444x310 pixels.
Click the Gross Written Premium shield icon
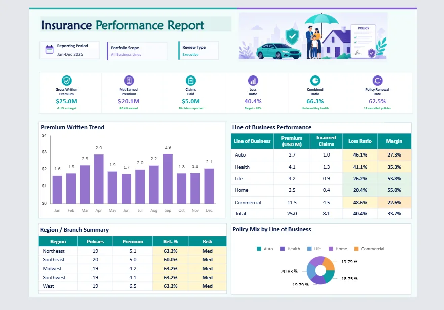coord(66,81)
